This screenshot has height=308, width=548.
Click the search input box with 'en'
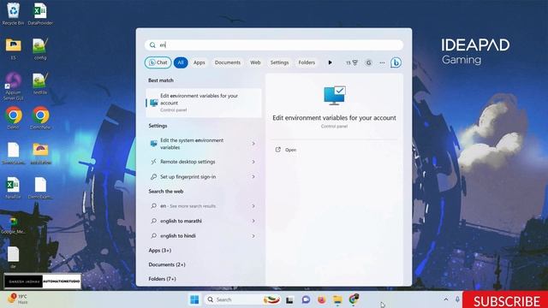click(x=274, y=45)
